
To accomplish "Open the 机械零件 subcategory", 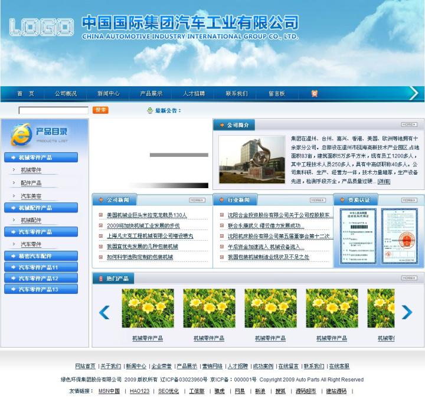I will pos(31,170).
